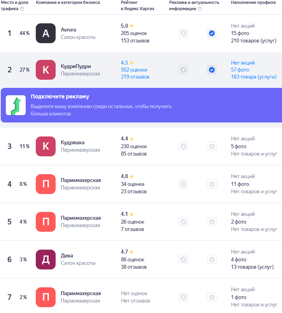This screenshot has height=313, width=282.
Task: Click the advertising status icon for Дива
Action: (183, 260)
